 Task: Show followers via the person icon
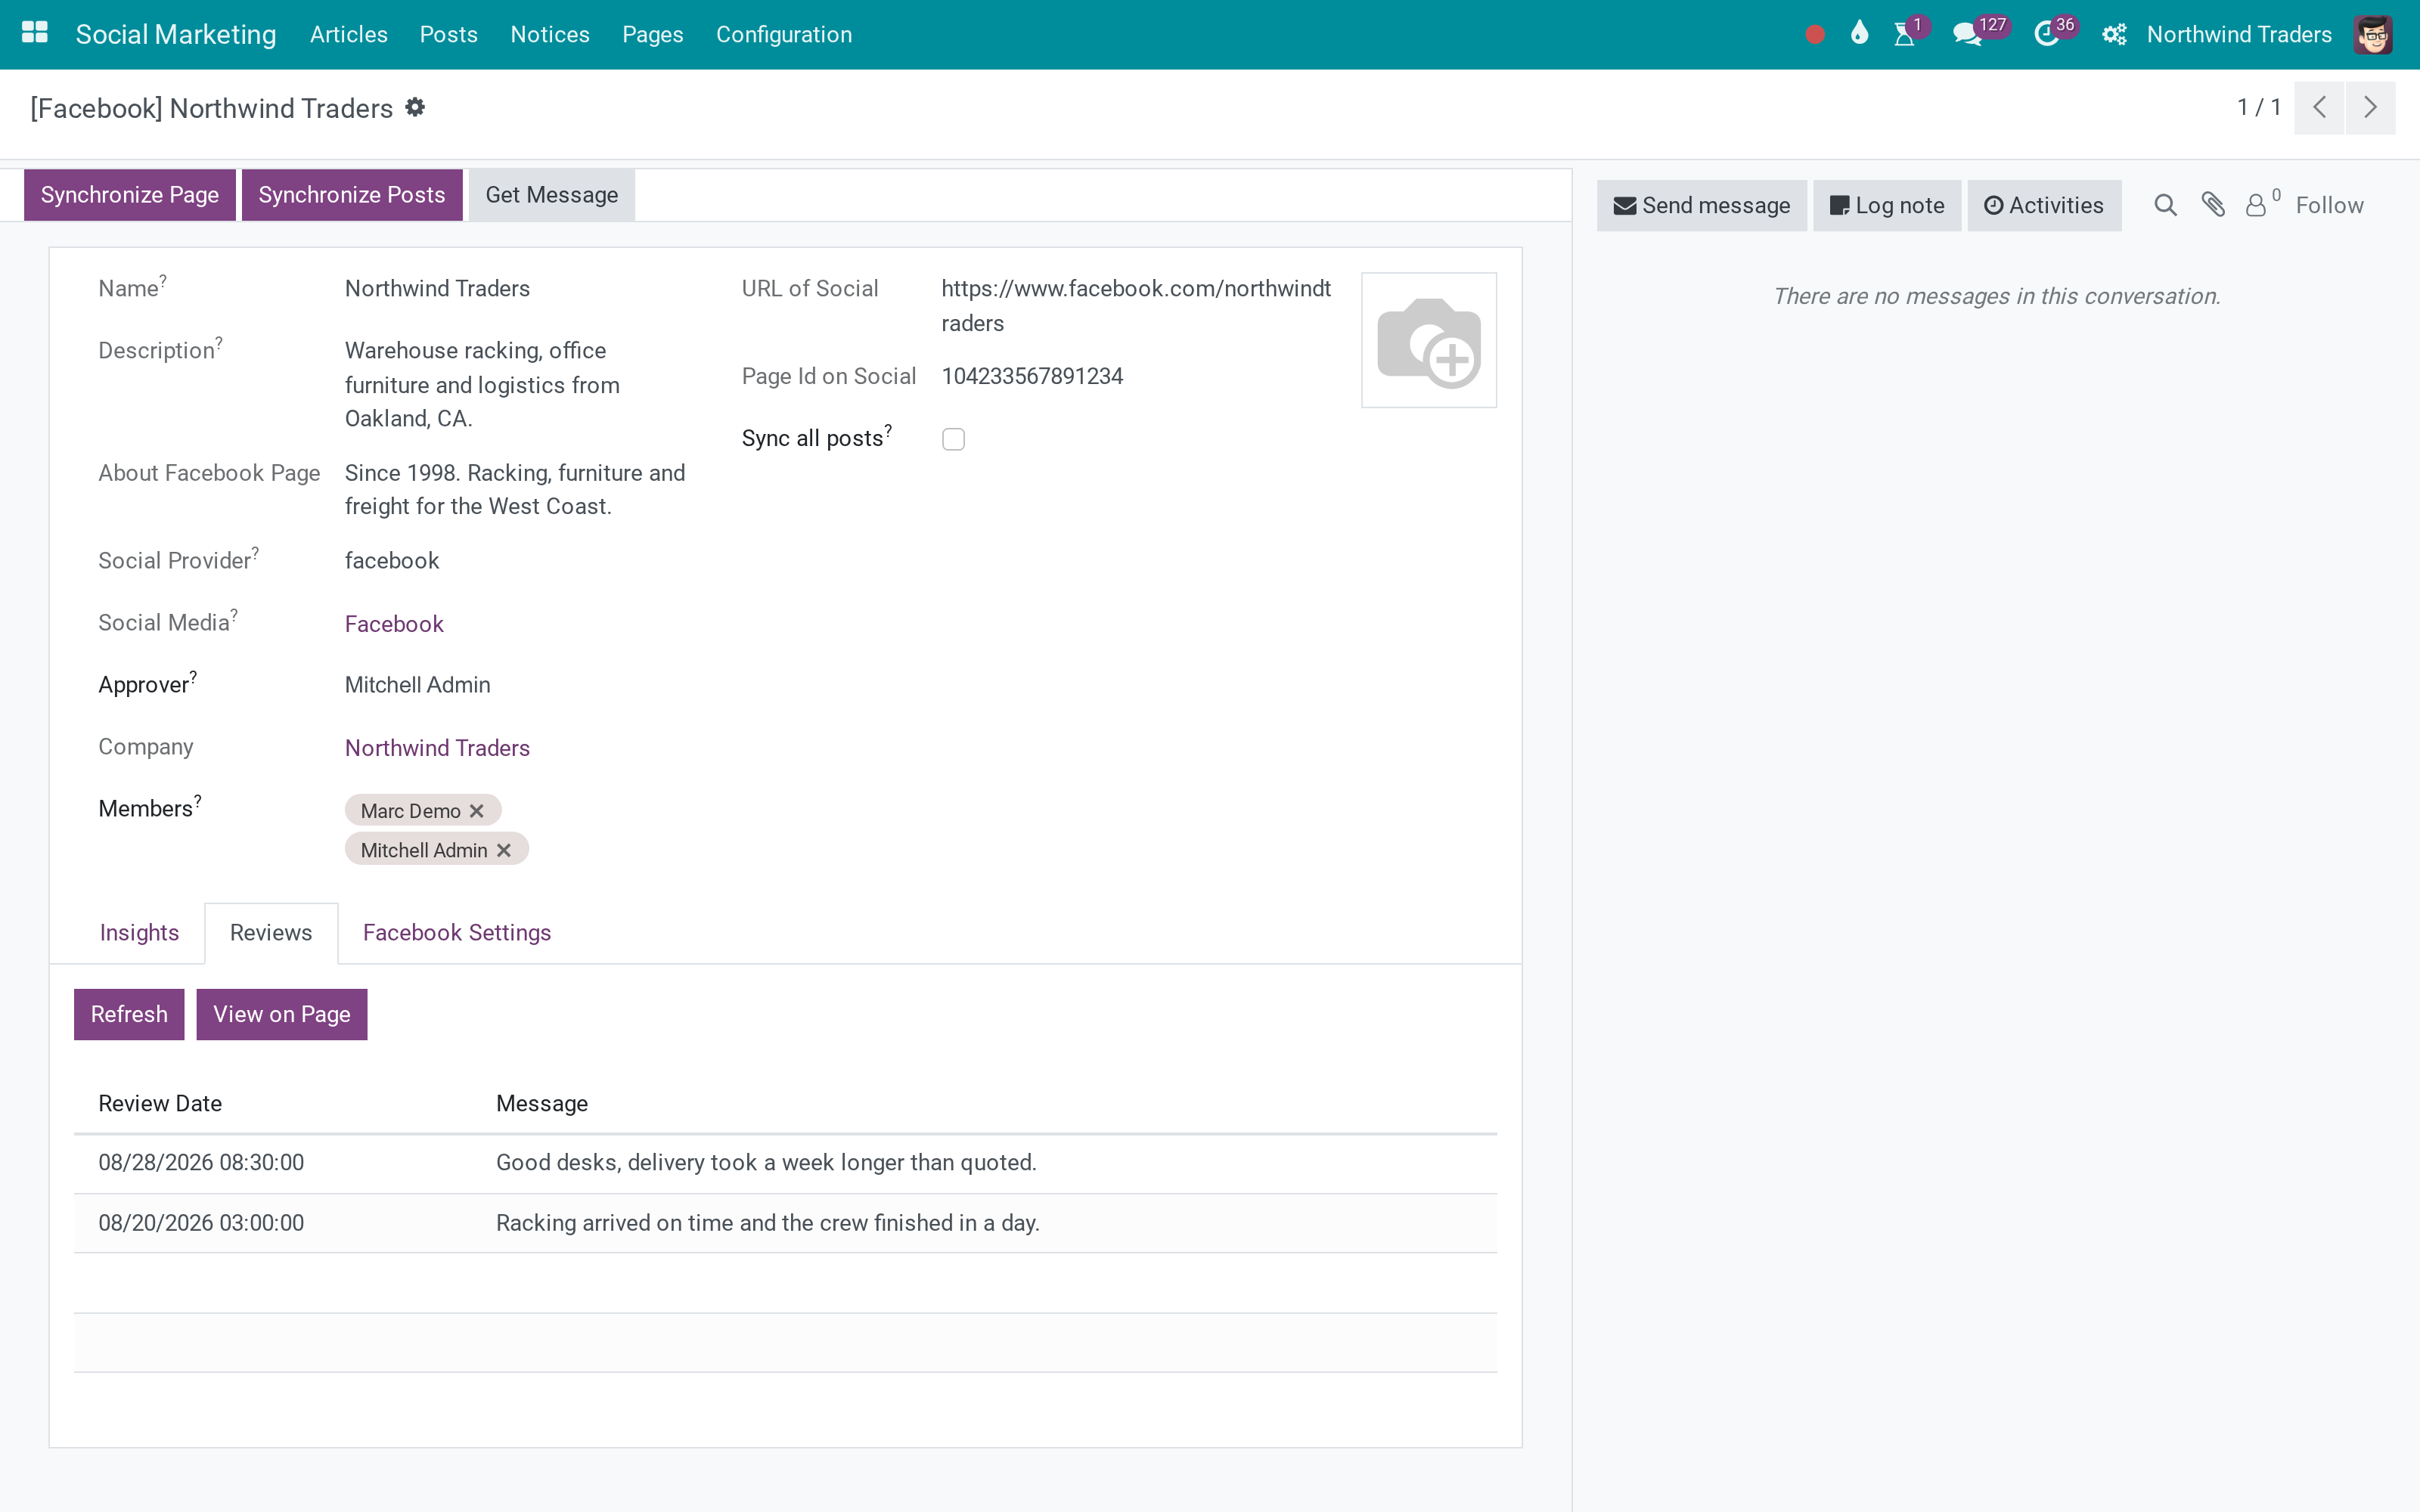click(x=2256, y=205)
